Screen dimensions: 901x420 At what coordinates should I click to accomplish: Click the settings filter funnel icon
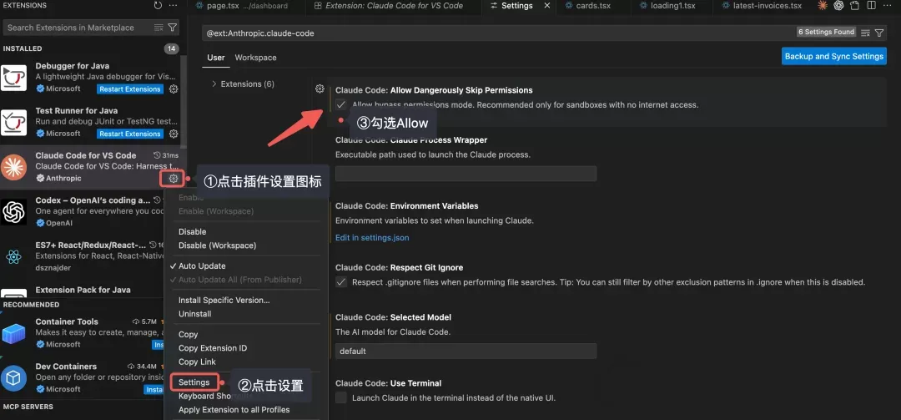point(879,33)
